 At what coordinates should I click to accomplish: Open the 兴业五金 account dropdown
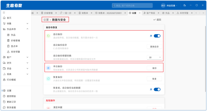click(172, 5)
